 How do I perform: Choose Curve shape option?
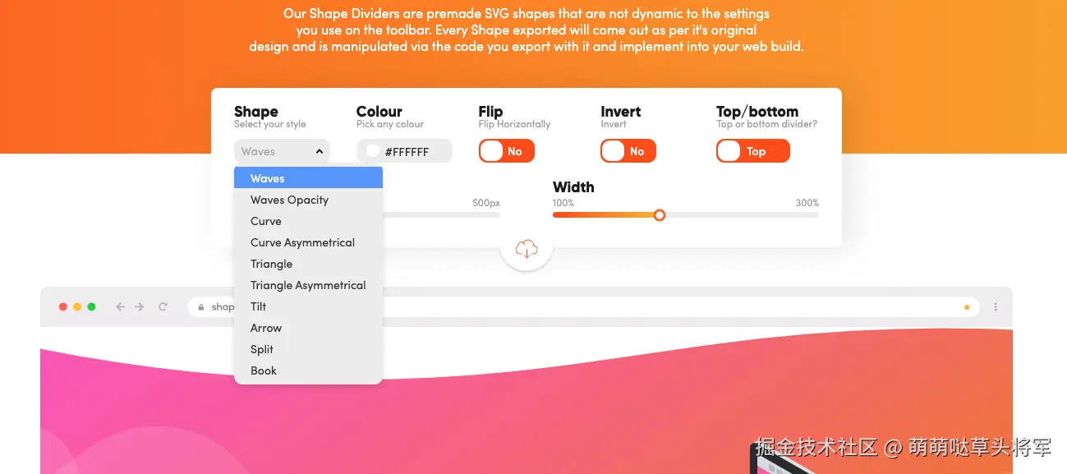point(308,221)
